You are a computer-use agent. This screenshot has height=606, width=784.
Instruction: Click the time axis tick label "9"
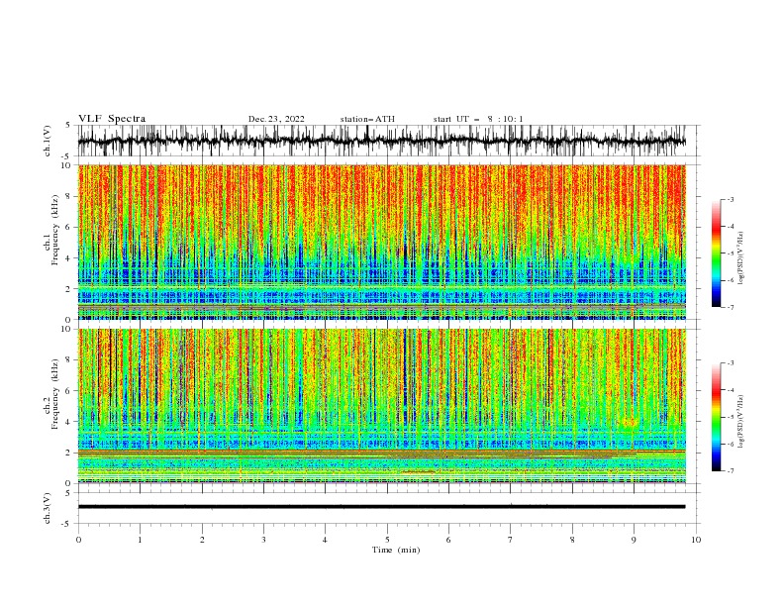point(634,540)
